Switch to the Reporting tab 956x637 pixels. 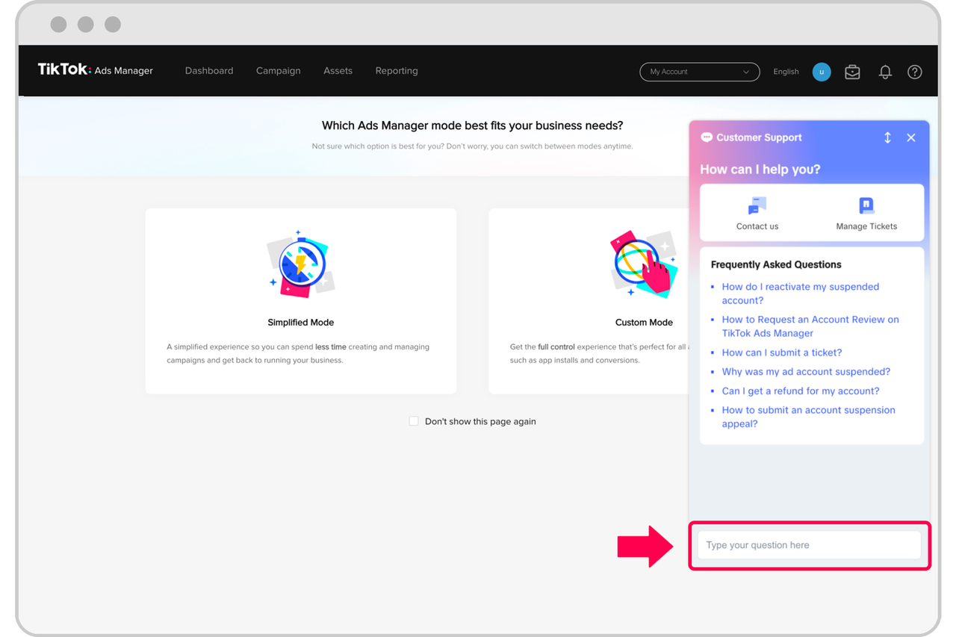(x=397, y=71)
